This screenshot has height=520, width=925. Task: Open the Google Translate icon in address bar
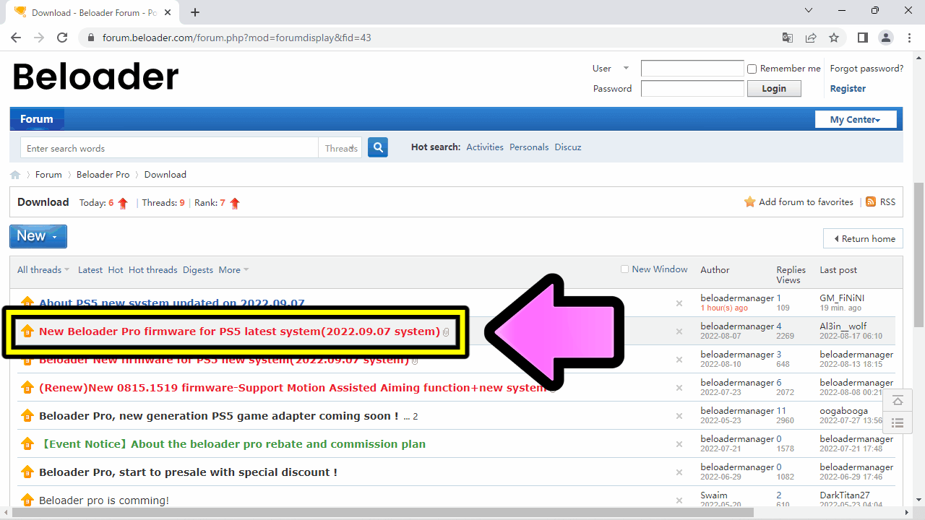(788, 38)
